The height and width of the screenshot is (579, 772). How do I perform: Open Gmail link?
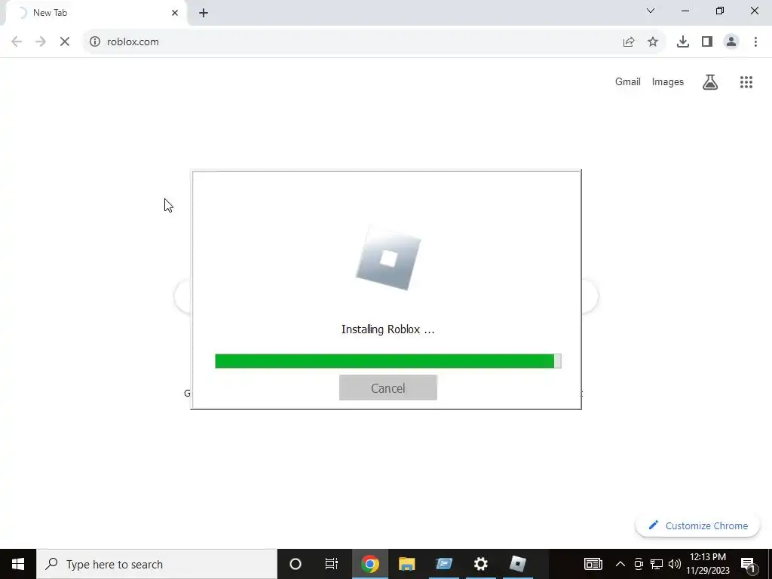click(628, 81)
